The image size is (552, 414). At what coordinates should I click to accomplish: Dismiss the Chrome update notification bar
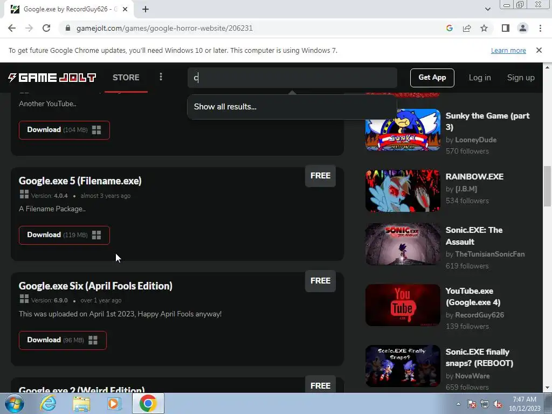539,50
